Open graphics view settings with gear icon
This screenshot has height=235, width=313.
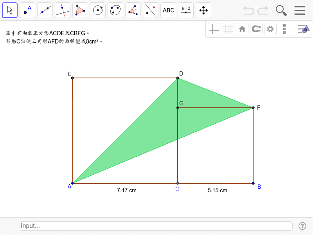click(x=270, y=29)
